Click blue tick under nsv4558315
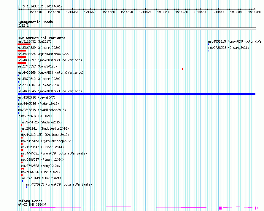This screenshot has width=264, height=211. click(209, 44)
